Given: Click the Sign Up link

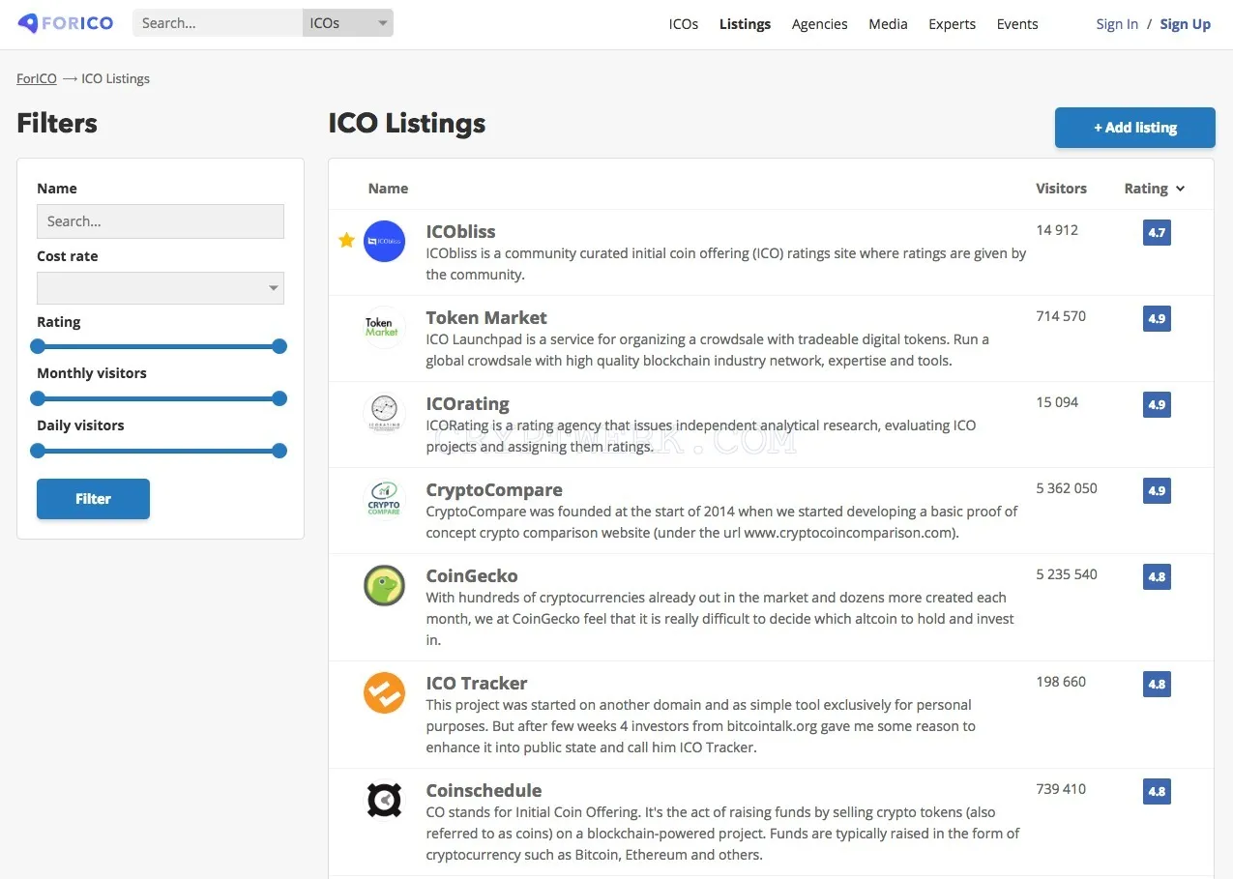Looking at the screenshot, I should [1185, 24].
